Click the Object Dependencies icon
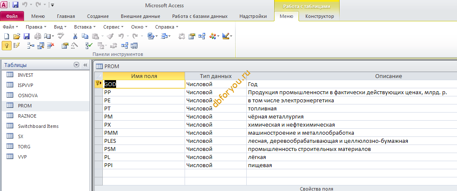The height and width of the screenshot is (191, 457). [x=134, y=45]
